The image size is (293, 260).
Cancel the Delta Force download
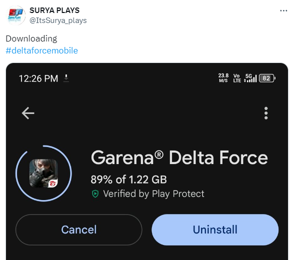pyautogui.click(x=79, y=229)
